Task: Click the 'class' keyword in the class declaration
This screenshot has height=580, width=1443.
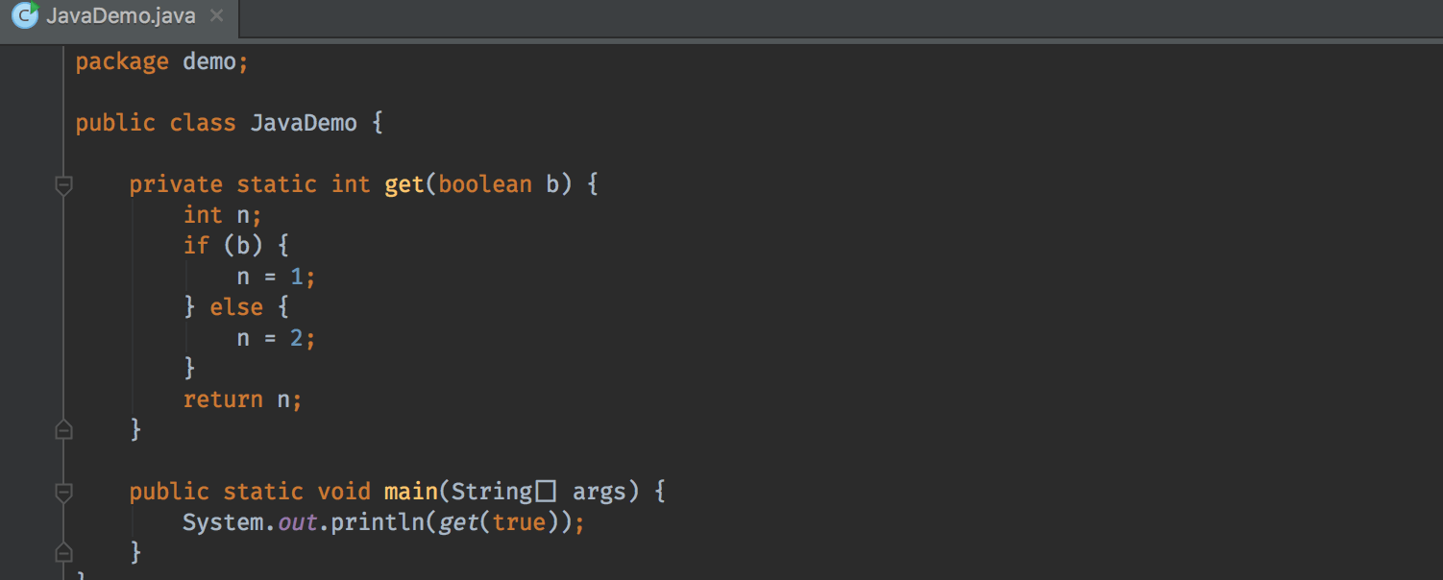Action: (203, 124)
